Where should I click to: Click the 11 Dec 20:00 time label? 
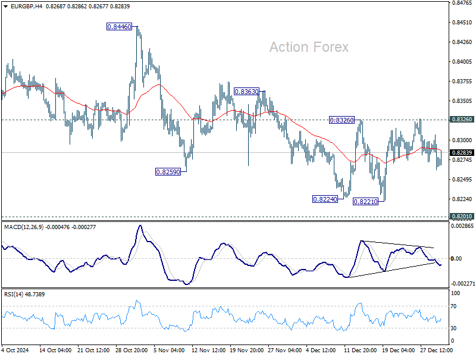(x=361, y=350)
